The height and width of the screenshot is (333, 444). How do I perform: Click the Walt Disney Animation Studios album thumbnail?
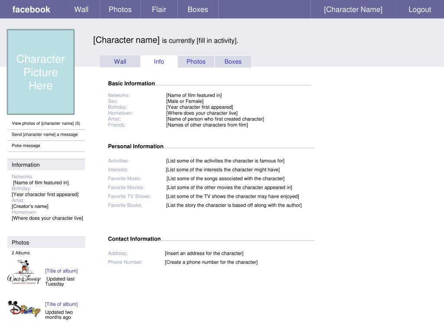[x=24, y=272]
